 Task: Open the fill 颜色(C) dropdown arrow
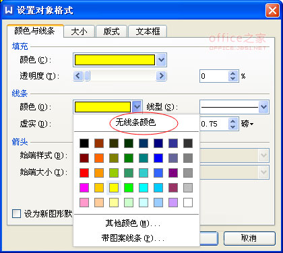pos(161,60)
